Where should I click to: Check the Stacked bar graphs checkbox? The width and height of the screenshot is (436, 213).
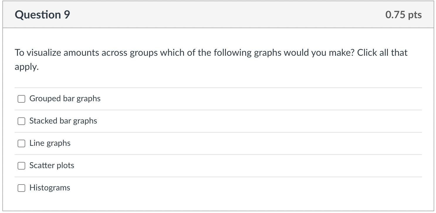point(21,121)
